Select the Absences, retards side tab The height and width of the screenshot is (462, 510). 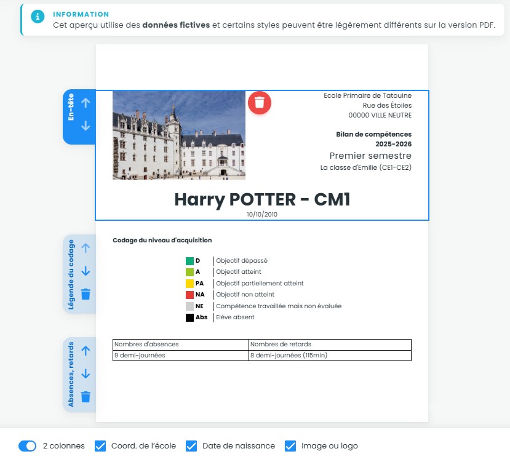point(71,374)
